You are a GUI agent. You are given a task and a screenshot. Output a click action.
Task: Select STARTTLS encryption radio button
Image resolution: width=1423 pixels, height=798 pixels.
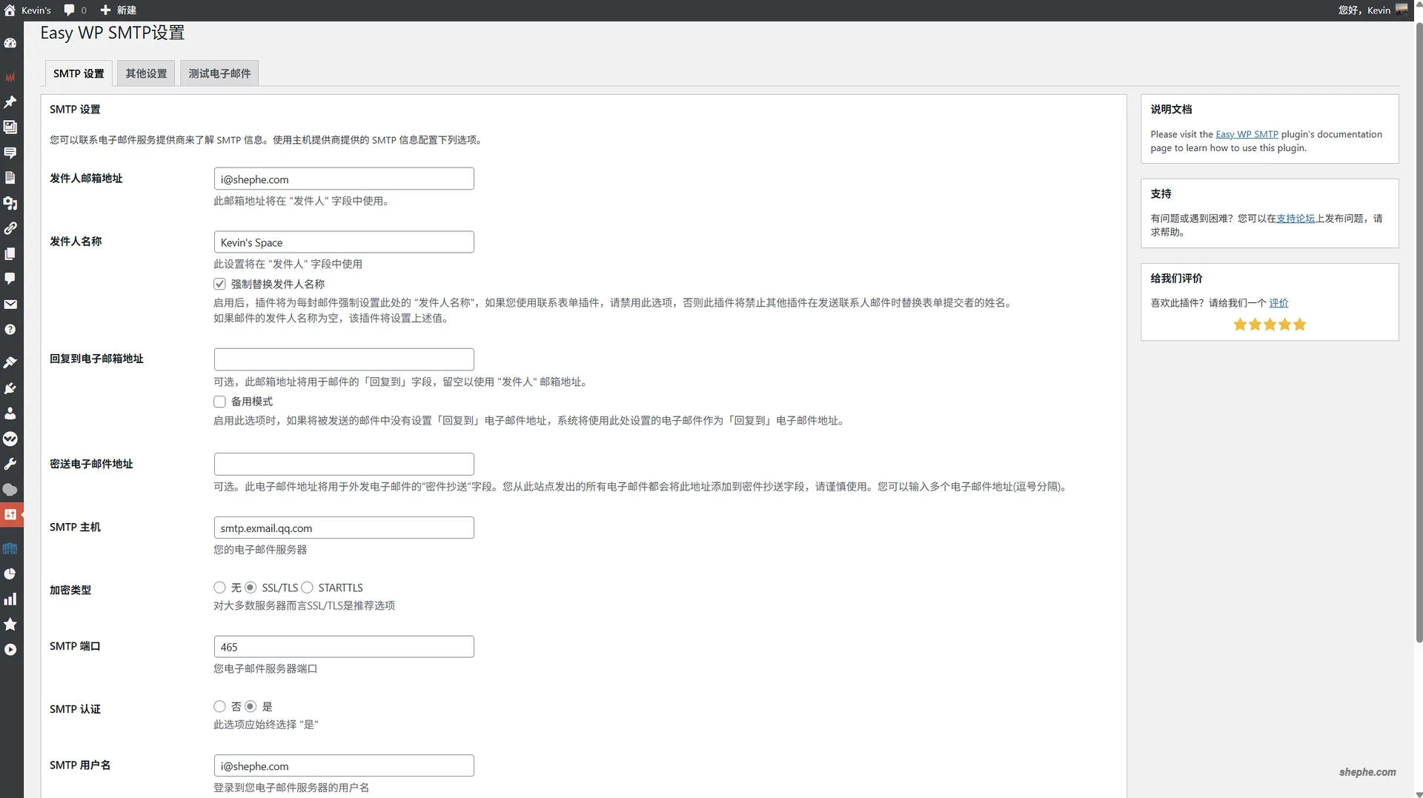(x=307, y=588)
